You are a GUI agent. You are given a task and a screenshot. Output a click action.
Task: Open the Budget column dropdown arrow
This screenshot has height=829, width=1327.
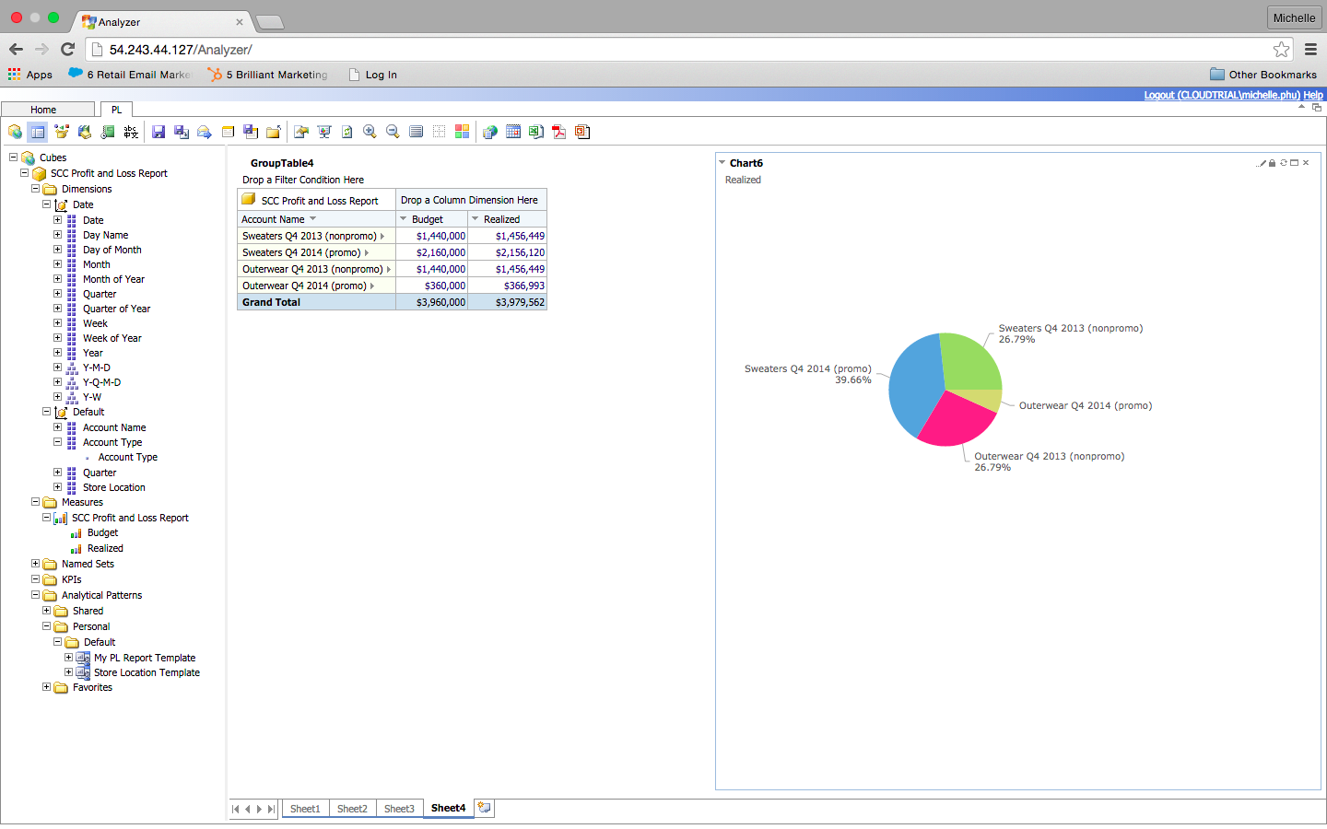(403, 219)
